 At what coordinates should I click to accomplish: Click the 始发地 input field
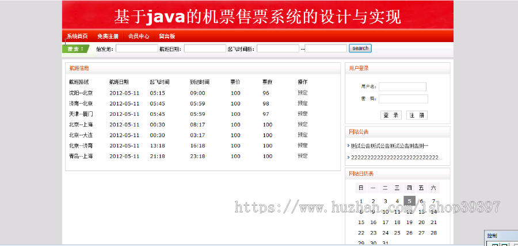click(137, 48)
